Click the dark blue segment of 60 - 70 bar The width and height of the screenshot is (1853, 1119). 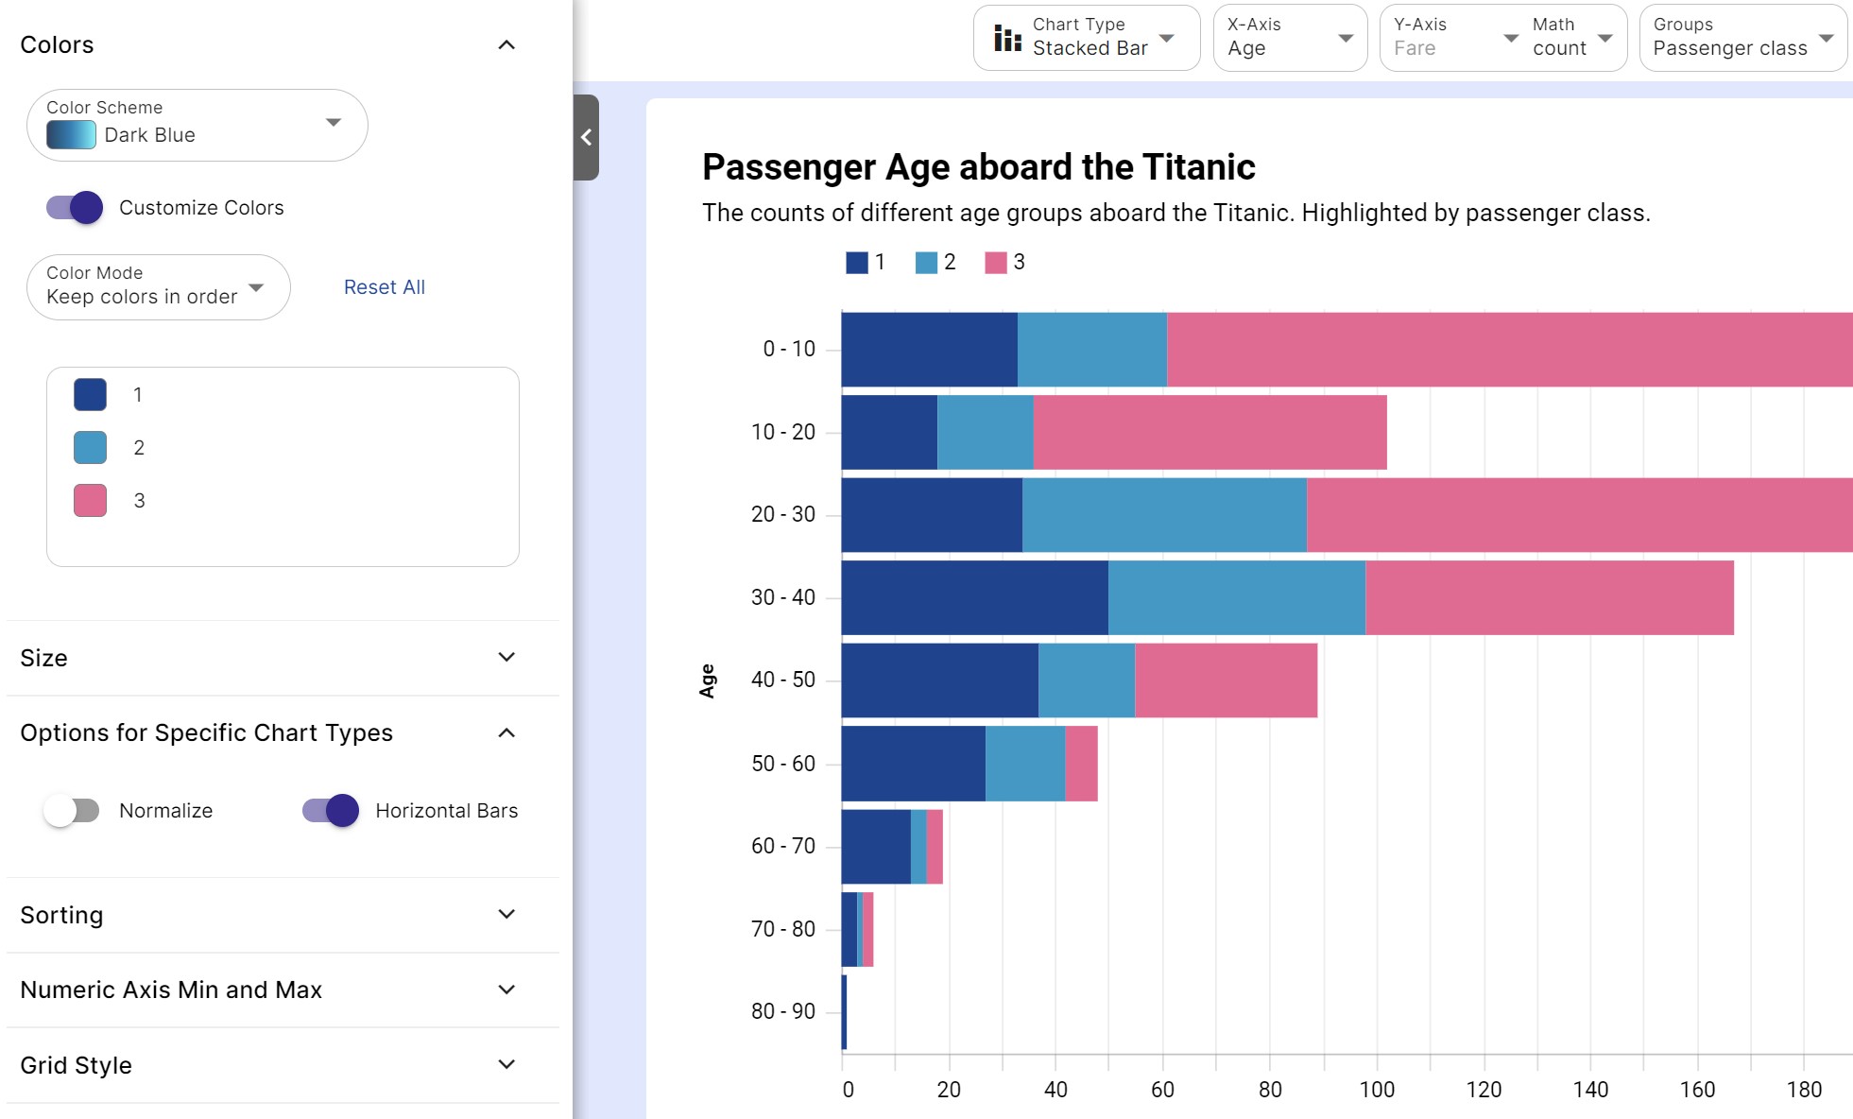point(876,847)
